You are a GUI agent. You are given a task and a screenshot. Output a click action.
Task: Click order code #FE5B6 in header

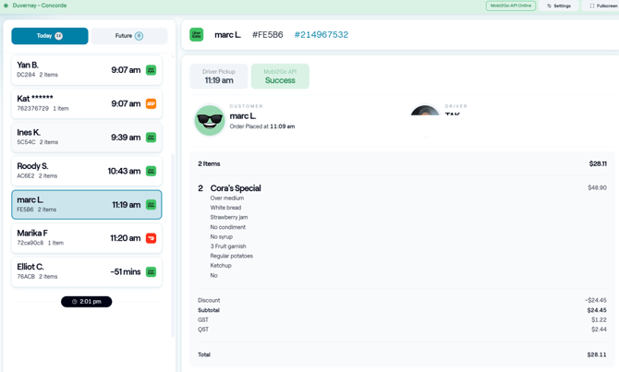coord(268,35)
